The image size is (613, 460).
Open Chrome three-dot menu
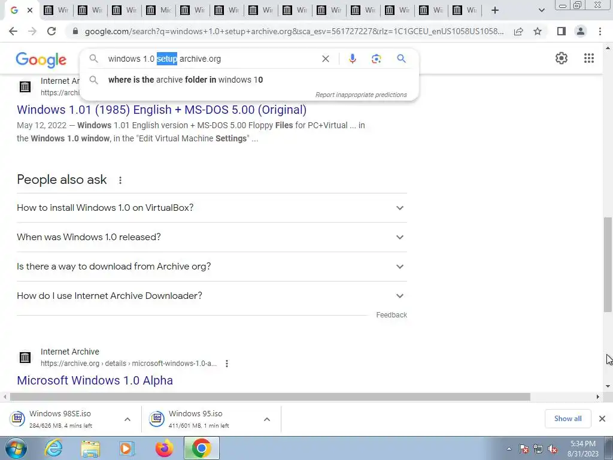point(600,31)
